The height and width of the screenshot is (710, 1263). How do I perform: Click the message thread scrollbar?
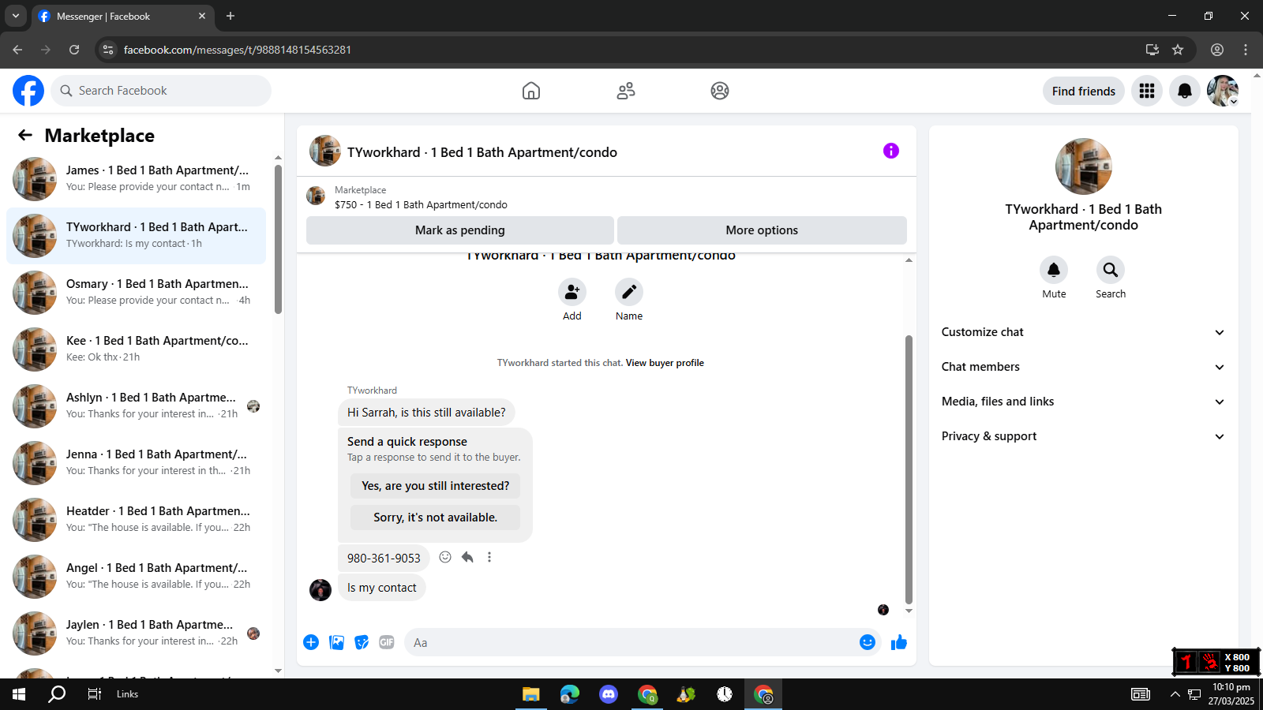pyautogui.click(x=909, y=469)
